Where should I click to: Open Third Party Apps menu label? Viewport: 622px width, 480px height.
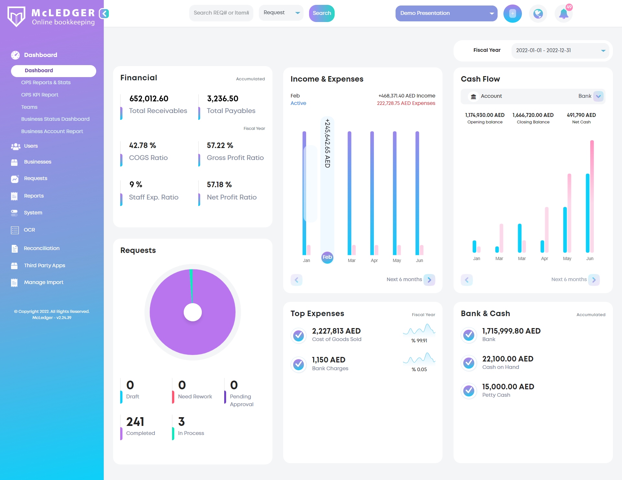pyautogui.click(x=44, y=266)
